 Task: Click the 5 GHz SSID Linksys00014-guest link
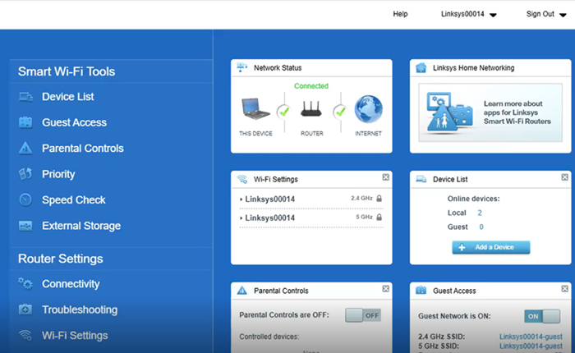pyautogui.click(x=531, y=346)
